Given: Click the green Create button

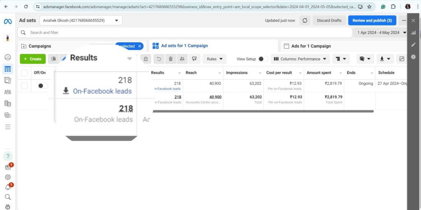Looking at the screenshot, I should tap(33, 59).
